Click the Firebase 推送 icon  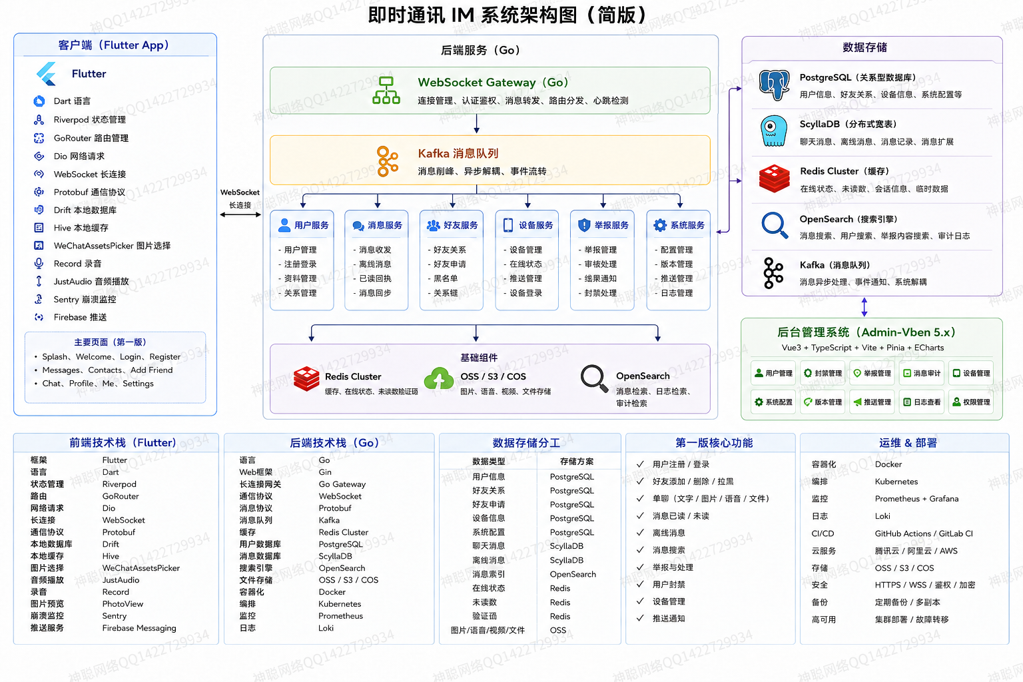pyautogui.click(x=39, y=317)
